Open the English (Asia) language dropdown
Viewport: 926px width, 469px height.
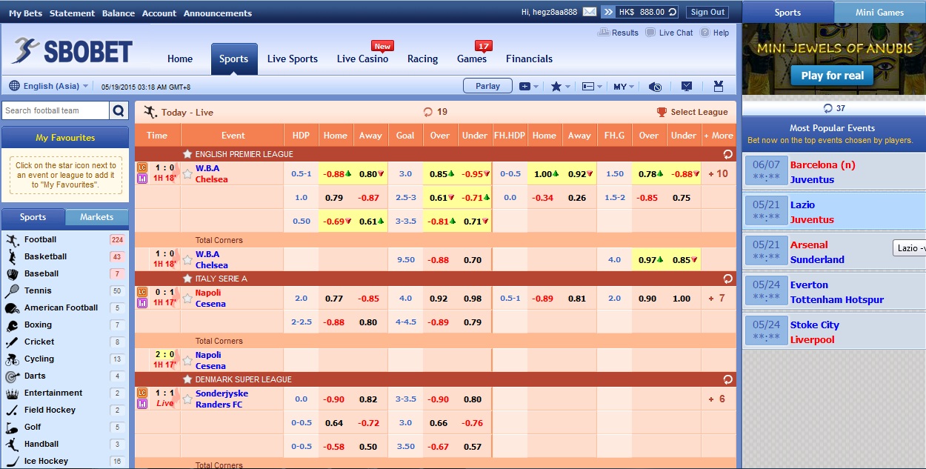(x=49, y=86)
